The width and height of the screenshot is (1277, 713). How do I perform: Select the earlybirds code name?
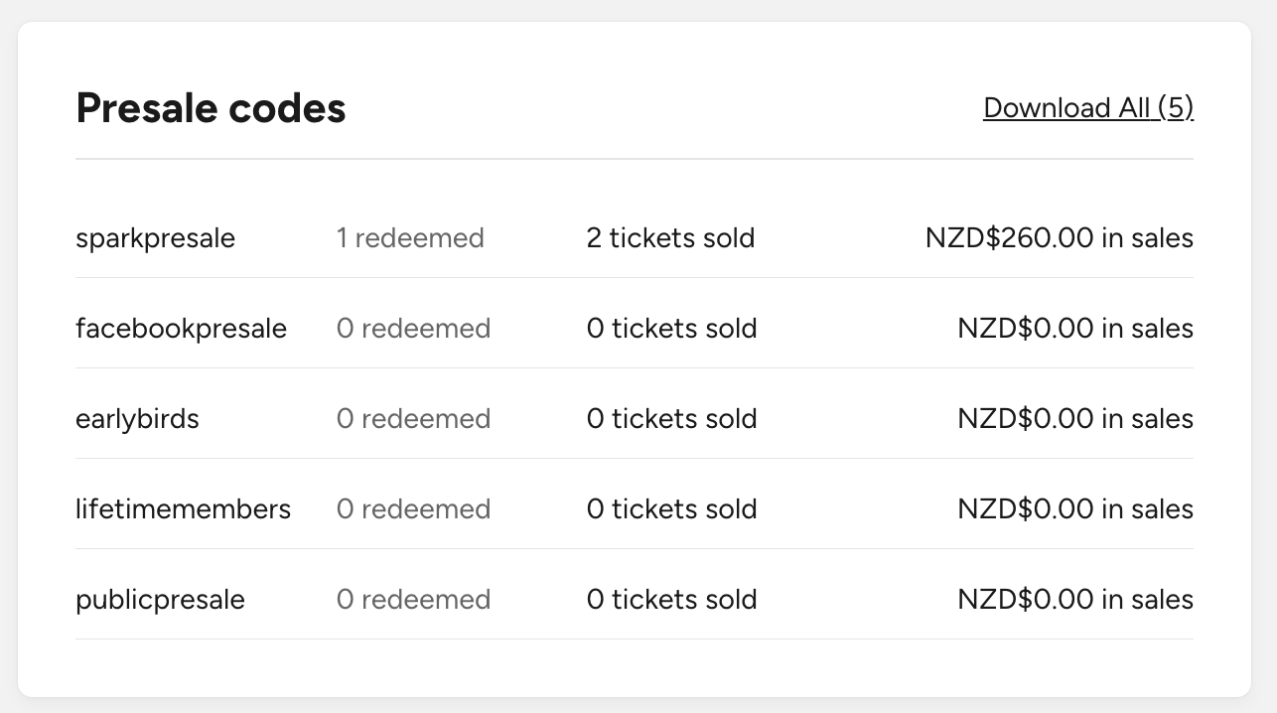pyautogui.click(x=137, y=419)
